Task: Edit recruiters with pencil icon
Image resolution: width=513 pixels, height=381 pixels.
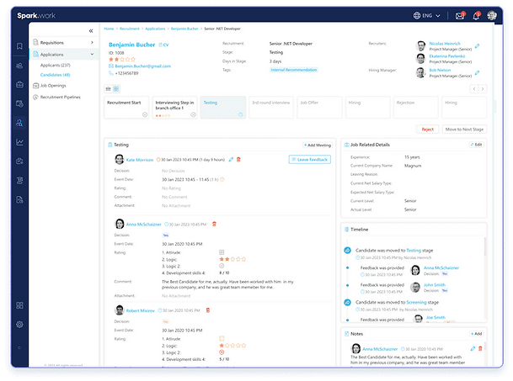Action: point(477,46)
